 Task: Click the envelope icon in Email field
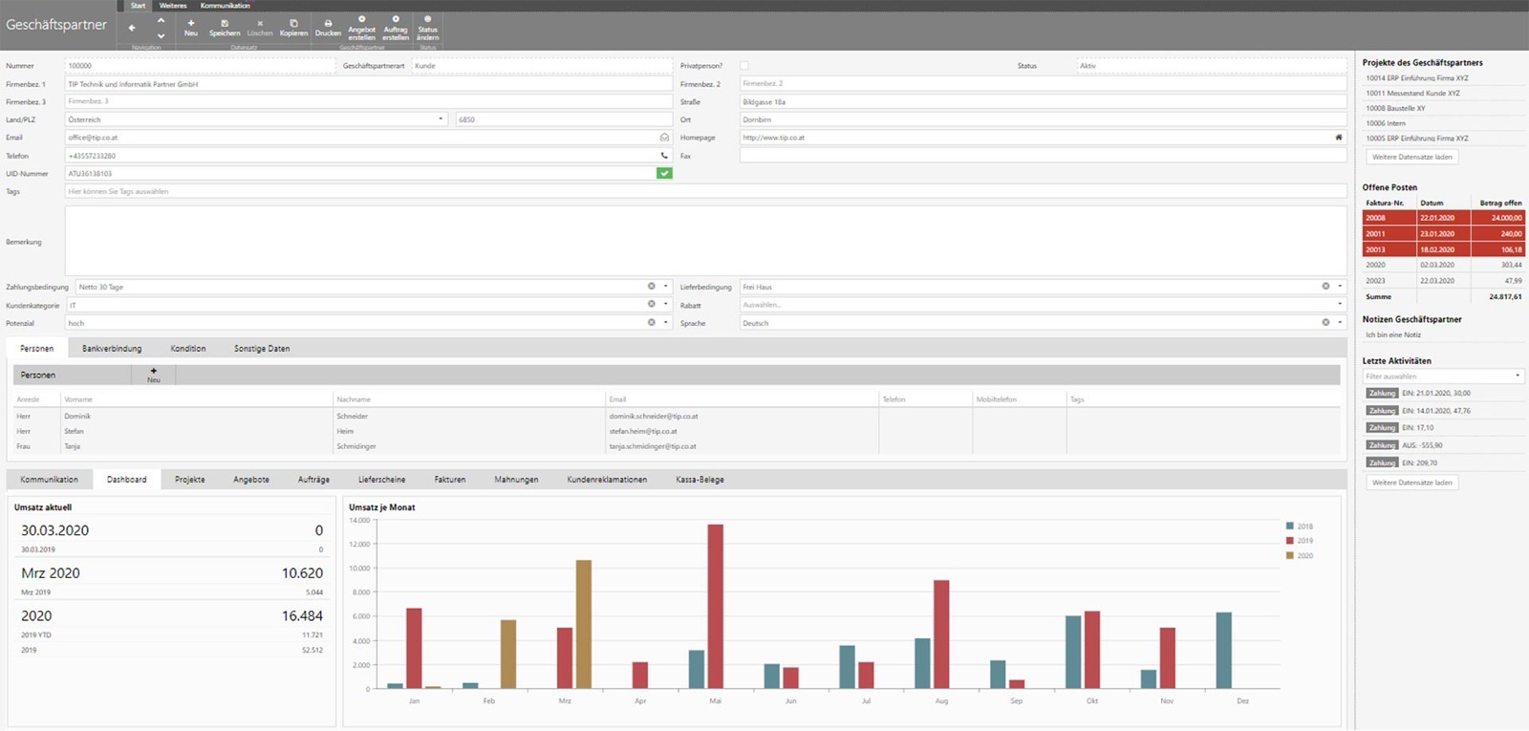coord(664,138)
